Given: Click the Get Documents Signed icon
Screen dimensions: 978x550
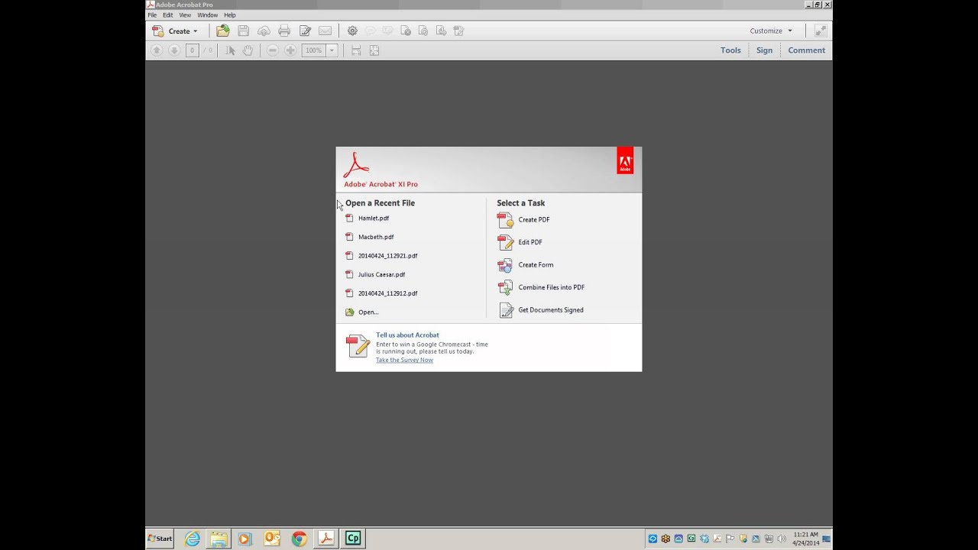Looking at the screenshot, I should coord(505,310).
